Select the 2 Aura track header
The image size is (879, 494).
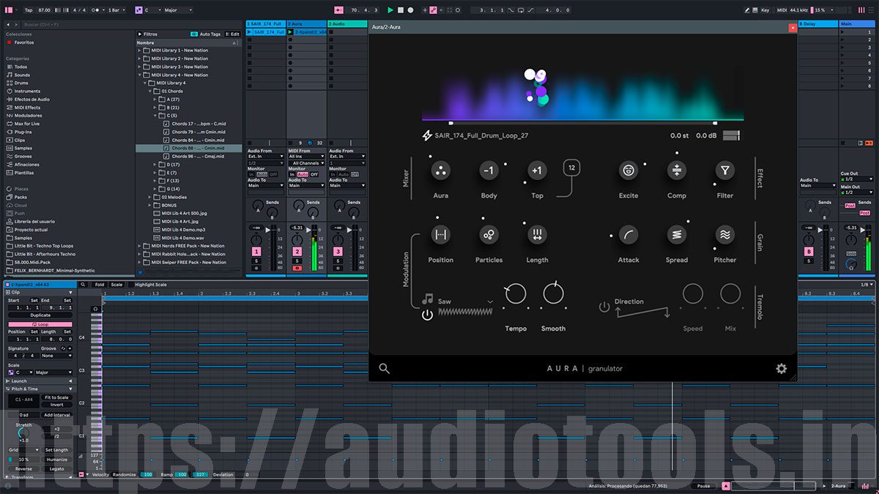pyautogui.click(x=306, y=24)
